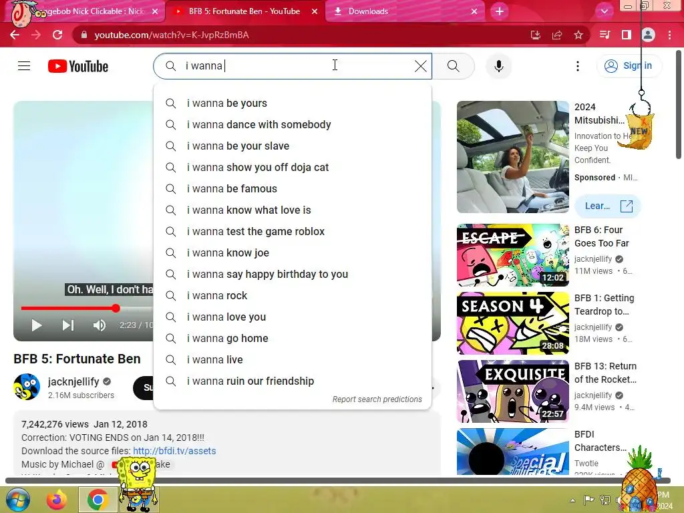
Task: Open the Chrome profile avatar
Action: tap(648, 35)
